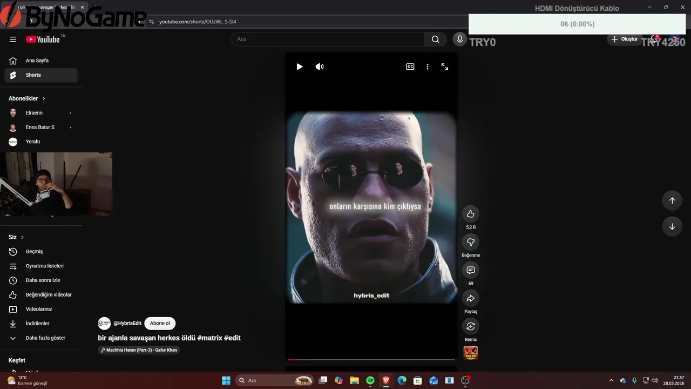This screenshot has width=691, height=389.
Task: Play the paused Shorts video
Action: (300, 66)
